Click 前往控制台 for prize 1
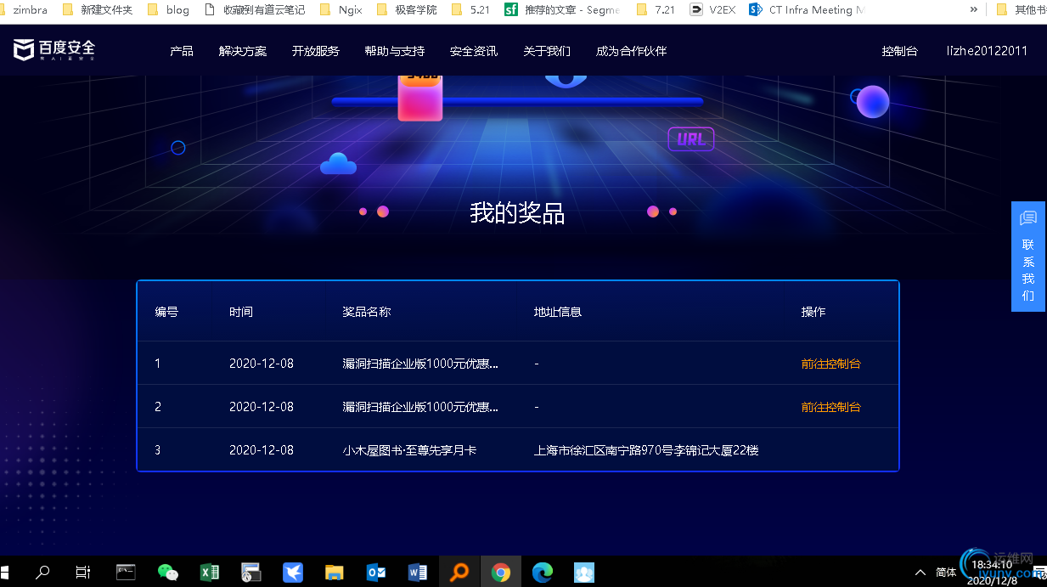 click(830, 364)
